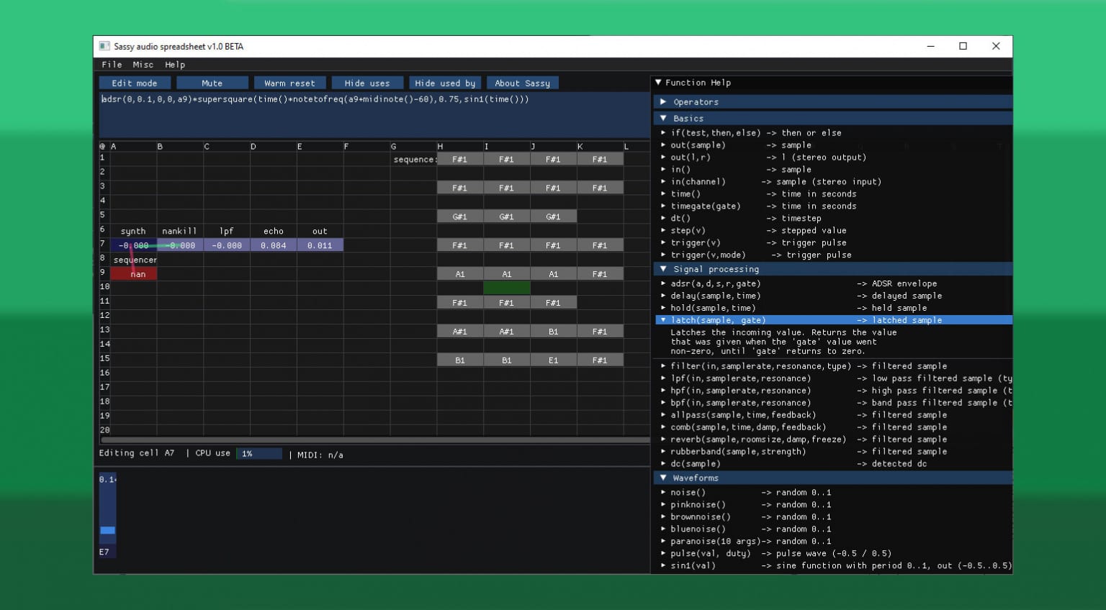Toggle the Edit mode button
This screenshot has height=610, width=1106.
135,83
